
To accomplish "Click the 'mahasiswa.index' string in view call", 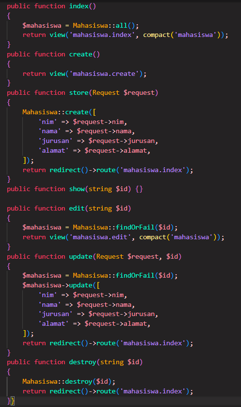I will (x=102, y=35).
